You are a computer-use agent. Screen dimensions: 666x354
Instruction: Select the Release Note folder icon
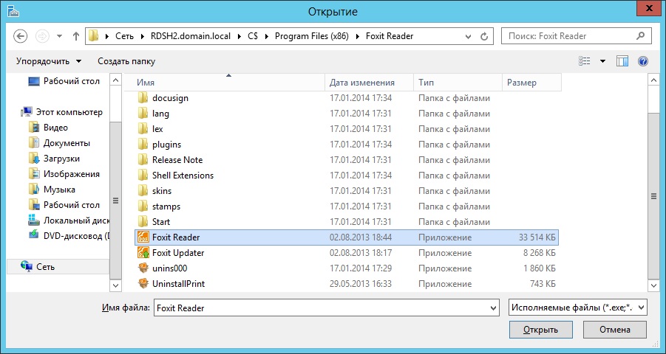143,160
